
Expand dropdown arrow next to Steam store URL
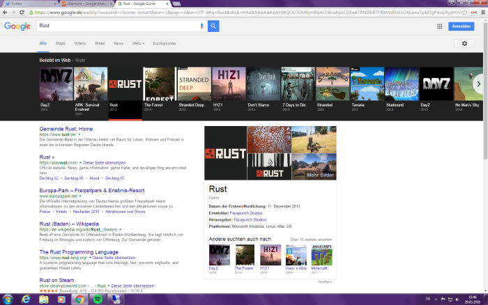tap(109, 286)
